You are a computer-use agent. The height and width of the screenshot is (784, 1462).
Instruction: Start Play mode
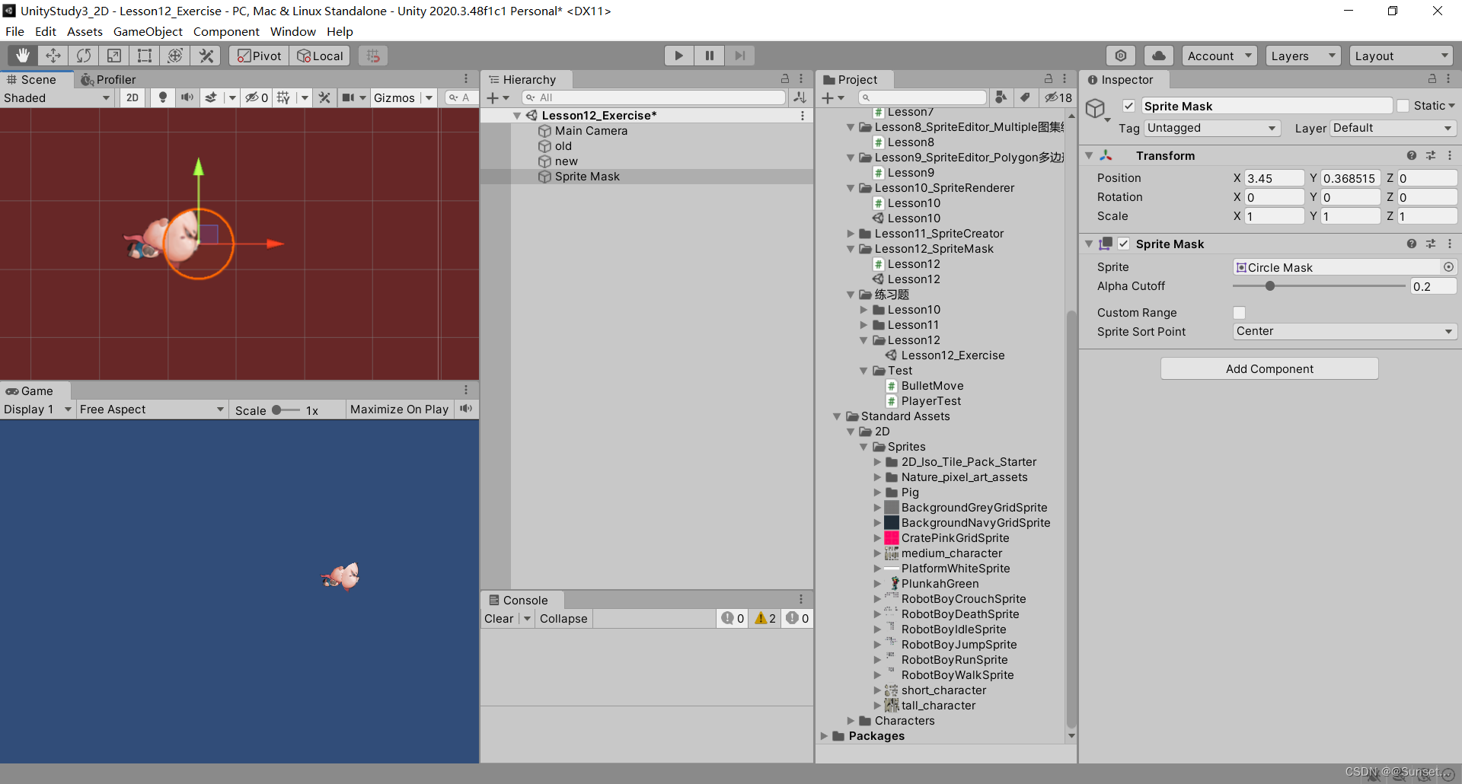point(678,56)
